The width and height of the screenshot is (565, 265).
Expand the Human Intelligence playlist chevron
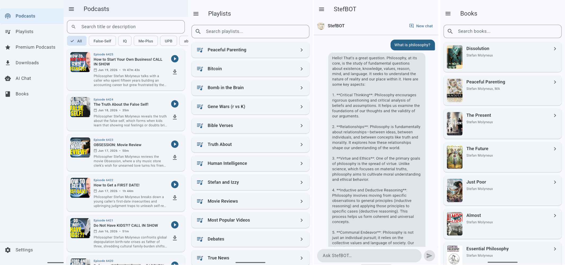click(x=302, y=164)
